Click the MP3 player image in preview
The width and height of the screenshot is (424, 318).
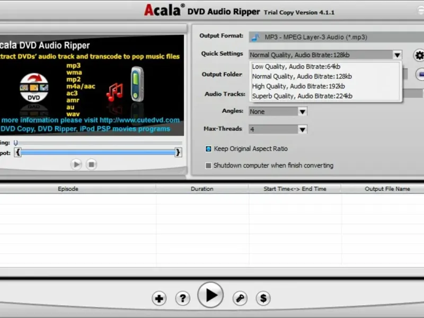pos(137,84)
